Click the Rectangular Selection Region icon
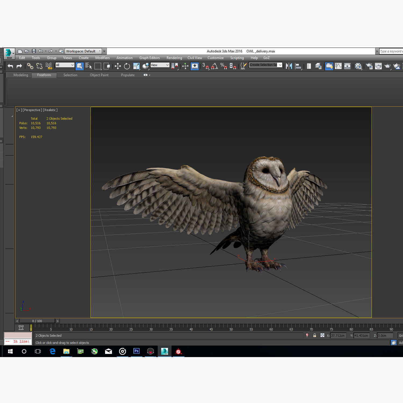The width and height of the screenshot is (403, 403). 98,66
